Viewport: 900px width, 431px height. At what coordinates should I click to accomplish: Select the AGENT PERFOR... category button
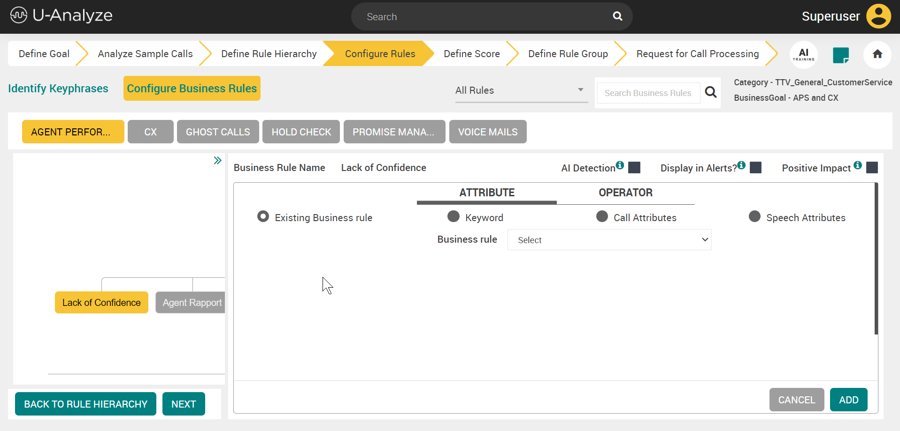73,132
